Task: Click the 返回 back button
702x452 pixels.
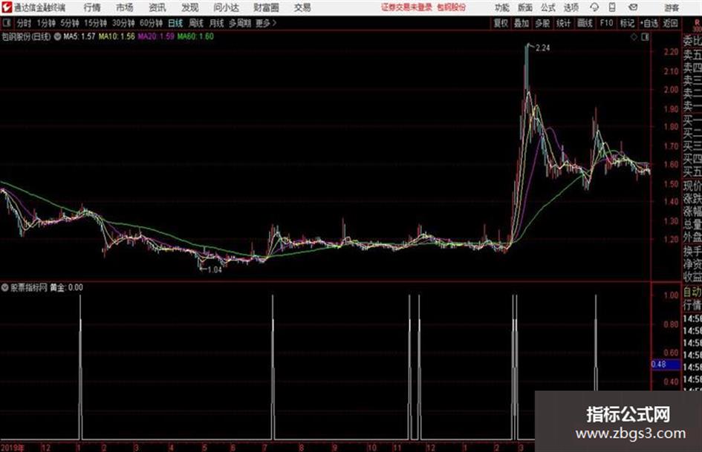Action: point(670,23)
